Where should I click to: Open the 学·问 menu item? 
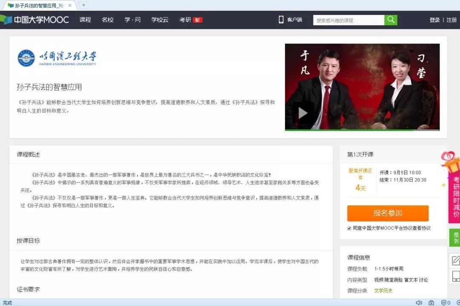132,20
